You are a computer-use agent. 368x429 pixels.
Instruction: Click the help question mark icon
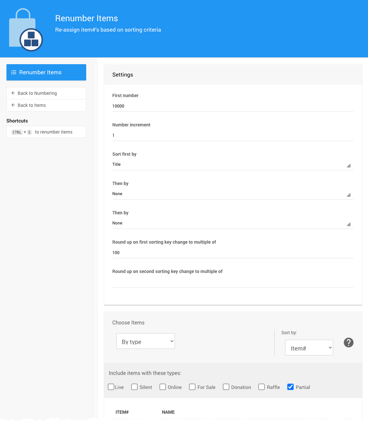[348, 342]
